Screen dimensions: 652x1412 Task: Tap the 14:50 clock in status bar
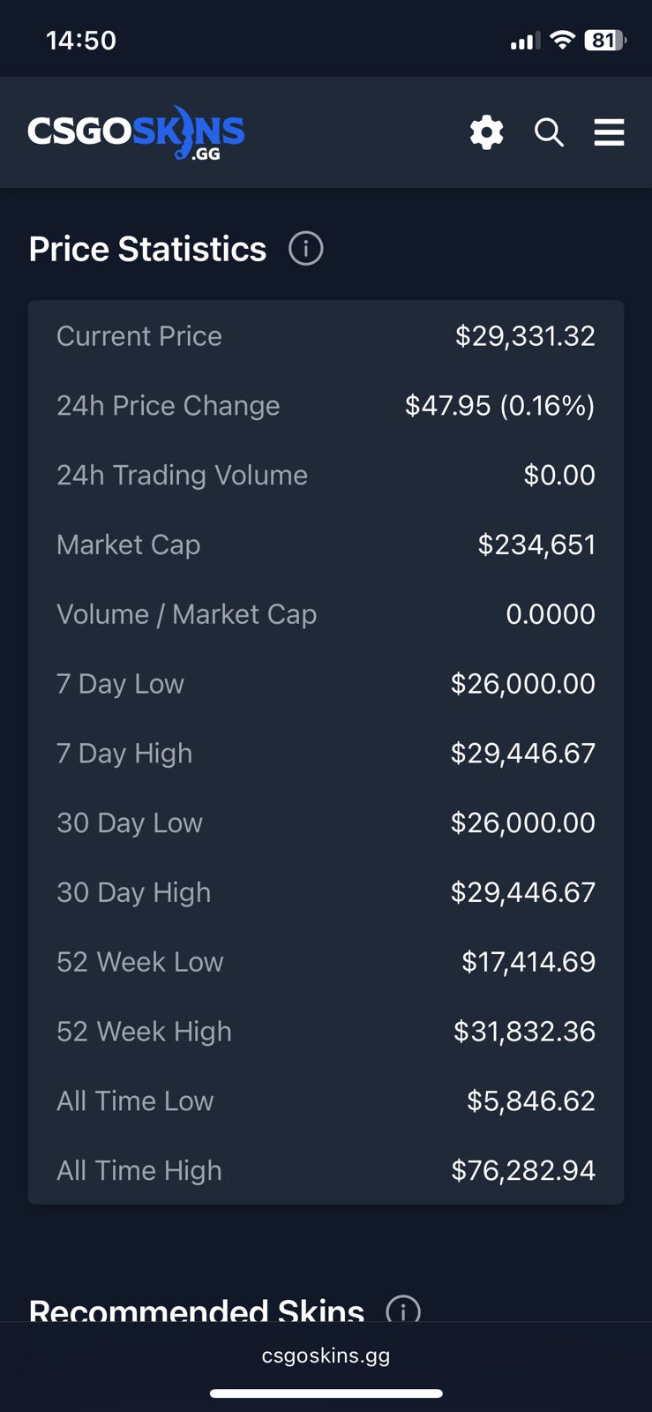coord(81,40)
